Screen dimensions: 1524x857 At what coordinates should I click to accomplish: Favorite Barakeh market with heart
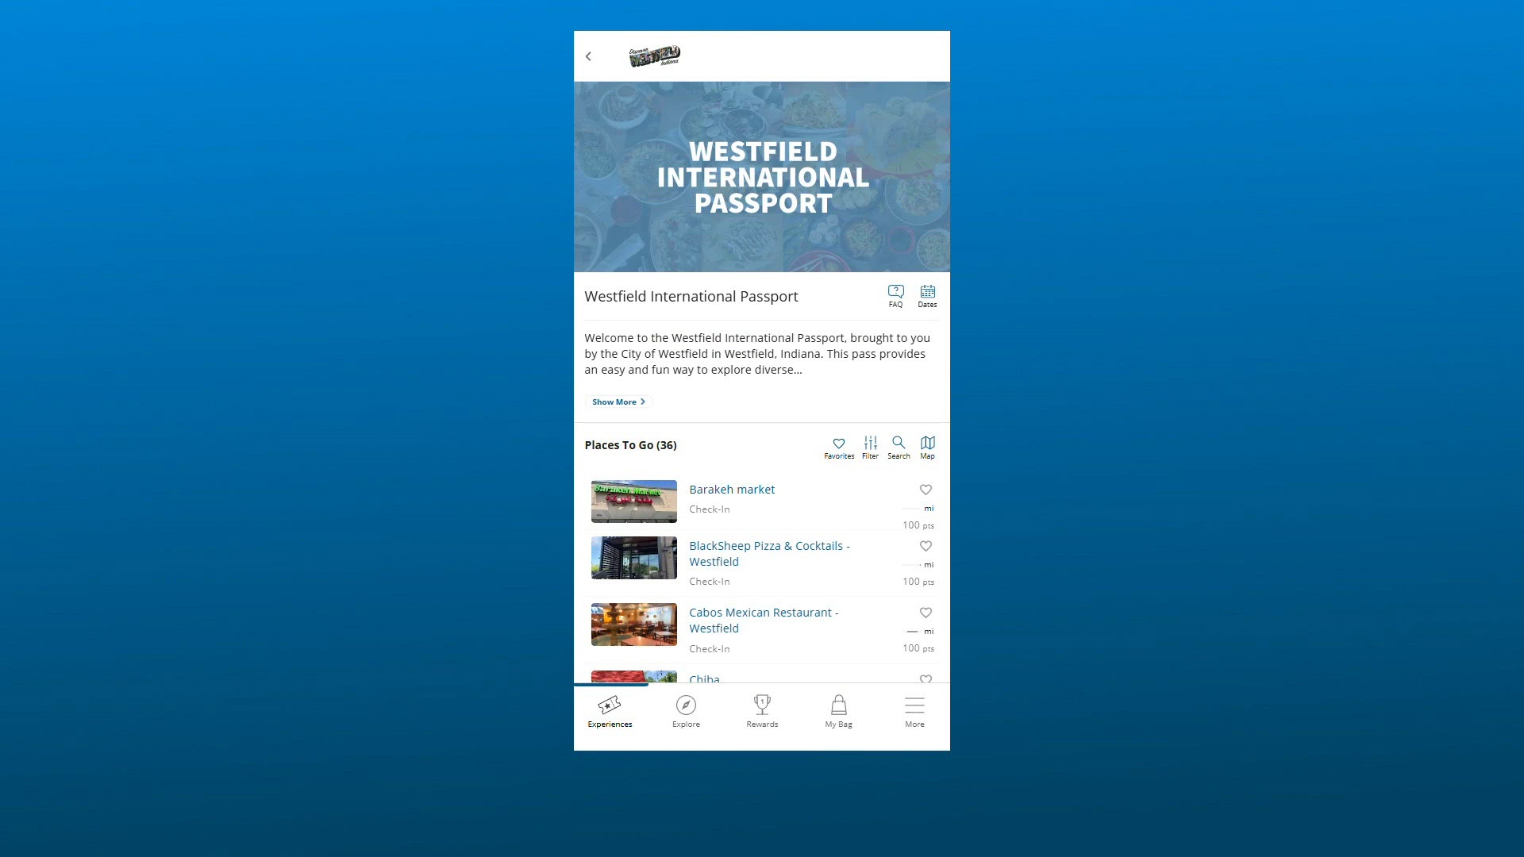coord(926,490)
